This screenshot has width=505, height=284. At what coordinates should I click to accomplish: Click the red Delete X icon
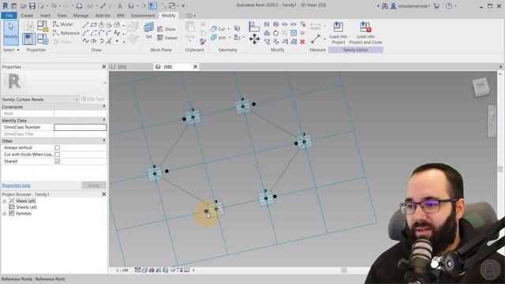coord(302,42)
